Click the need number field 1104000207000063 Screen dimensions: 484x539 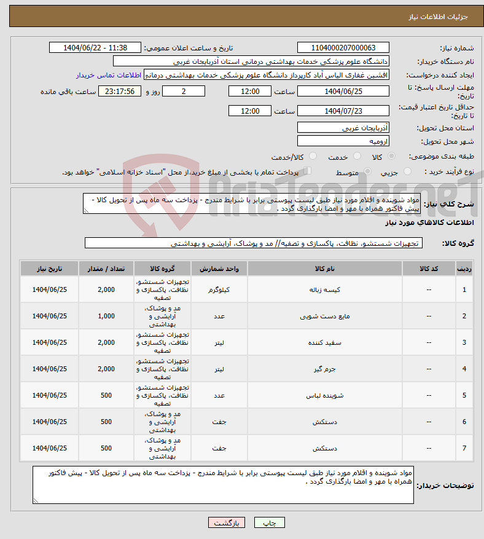click(343, 48)
